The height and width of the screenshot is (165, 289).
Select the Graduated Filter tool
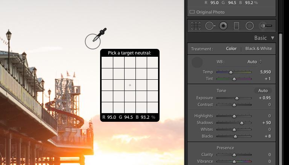[x=236, y=26]
